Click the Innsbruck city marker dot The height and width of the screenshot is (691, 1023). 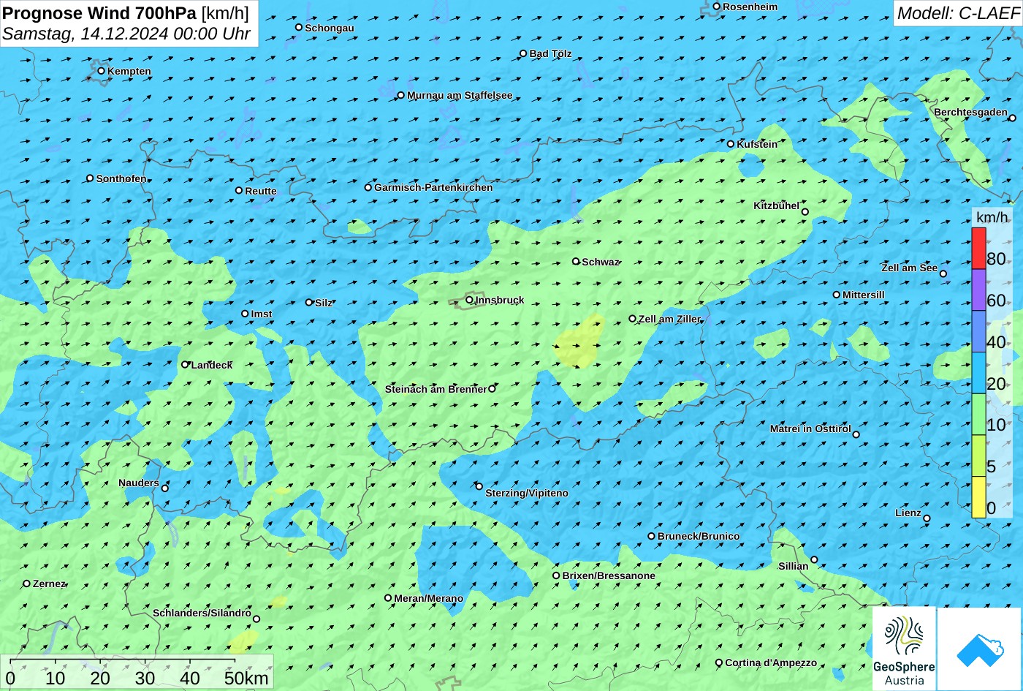click(x=469, y=300)
